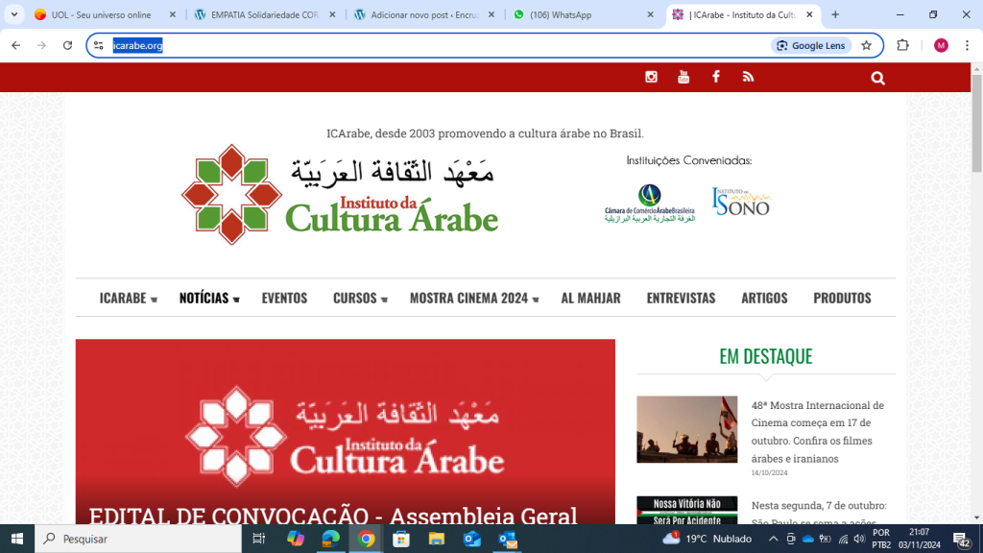Expand the NOTÍCIAS dropdown menu
Image resolution: width=983 pixels, height=553 pixels.
208,299
